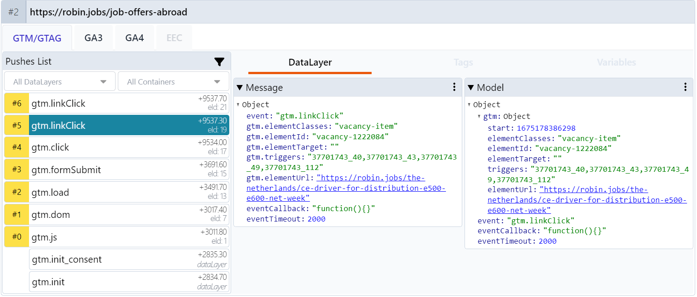The width and height of the screenshot is (697, 297).
Task: Open the All Containers dropdown
Action: click(x=173, y=82)
